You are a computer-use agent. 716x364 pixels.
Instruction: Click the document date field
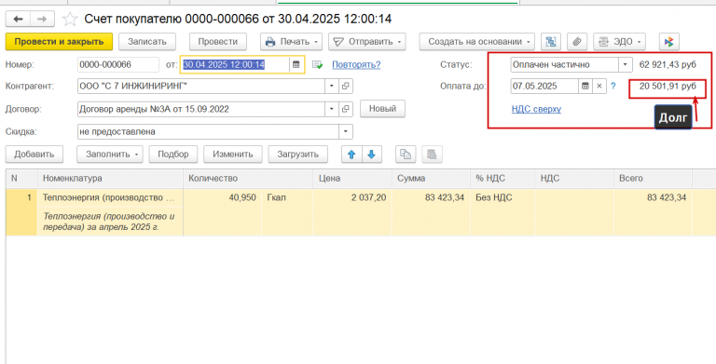point(235,65)
